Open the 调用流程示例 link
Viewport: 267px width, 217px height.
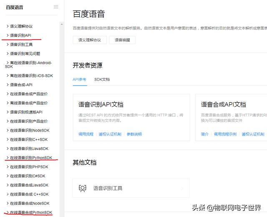[x=225, y=134]
